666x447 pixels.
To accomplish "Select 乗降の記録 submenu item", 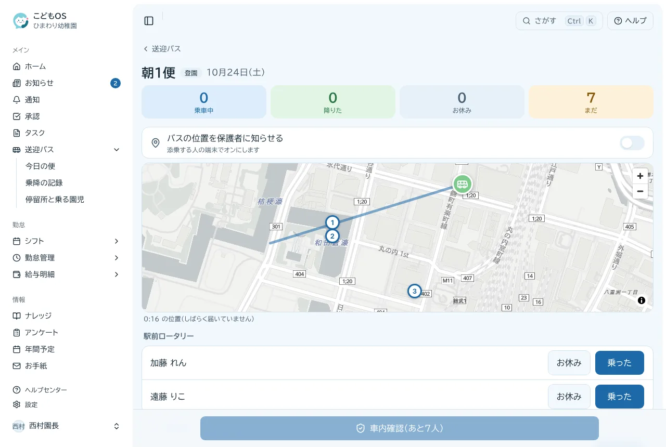I will tap(71, 183).
